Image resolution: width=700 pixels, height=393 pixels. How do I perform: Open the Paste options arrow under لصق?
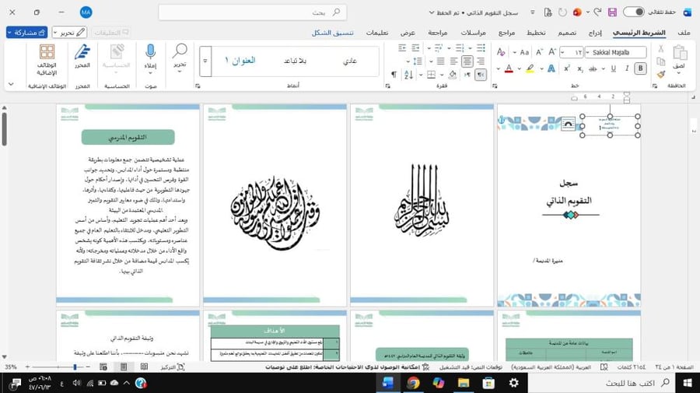tap(678, 73)
